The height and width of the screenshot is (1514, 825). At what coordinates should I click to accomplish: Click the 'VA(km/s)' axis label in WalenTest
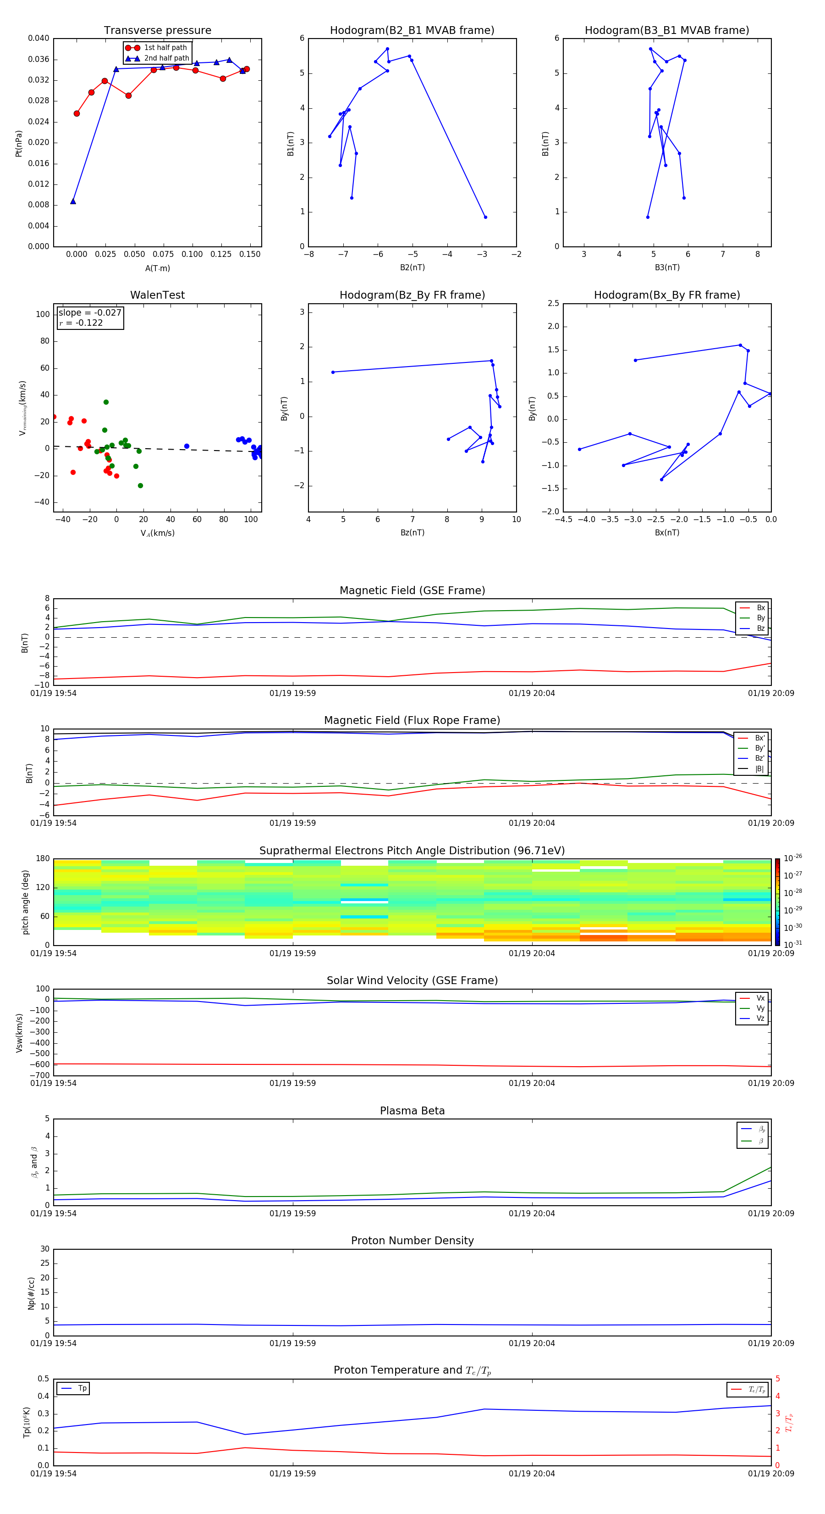(x=157, y=533)
